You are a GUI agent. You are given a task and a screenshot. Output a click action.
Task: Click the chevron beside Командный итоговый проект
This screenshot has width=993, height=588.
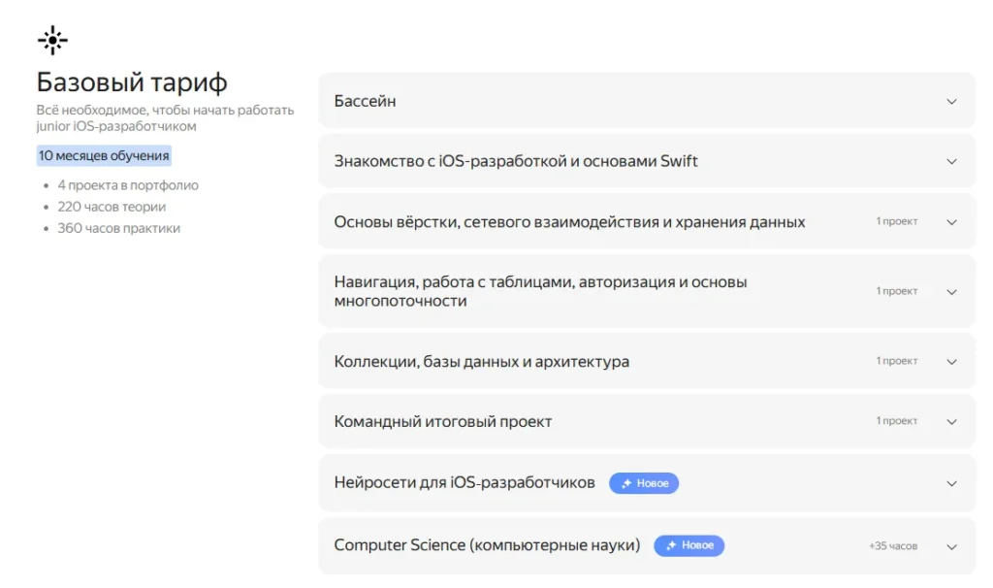[x=951, y=421]
